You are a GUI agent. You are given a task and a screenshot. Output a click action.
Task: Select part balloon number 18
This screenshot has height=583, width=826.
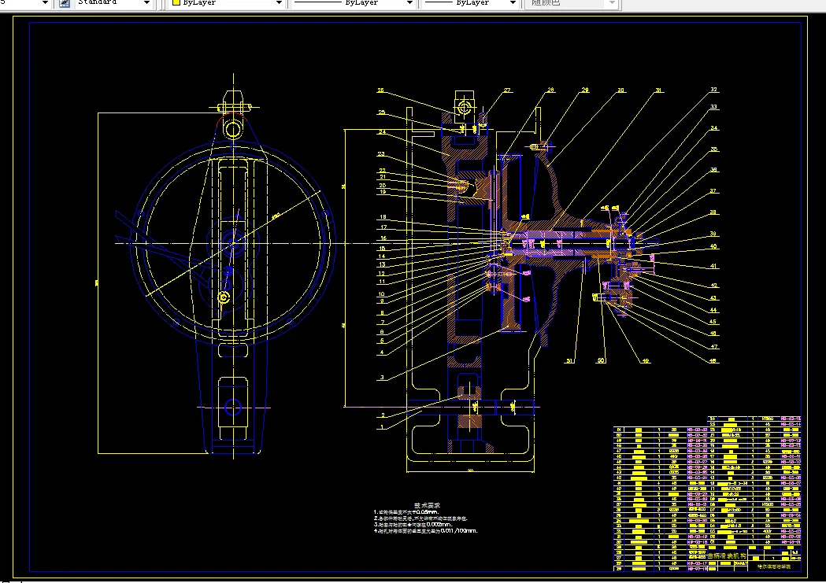(x=383, y=217)
